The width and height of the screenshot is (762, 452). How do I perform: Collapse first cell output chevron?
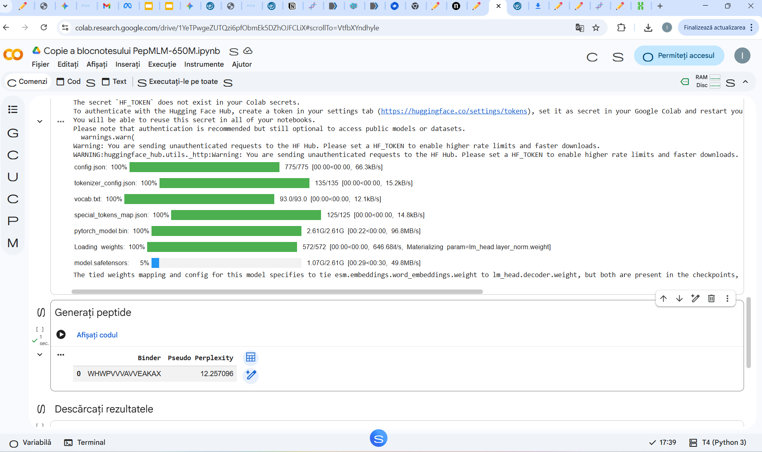pyautogui.click(x=40, y=121)
